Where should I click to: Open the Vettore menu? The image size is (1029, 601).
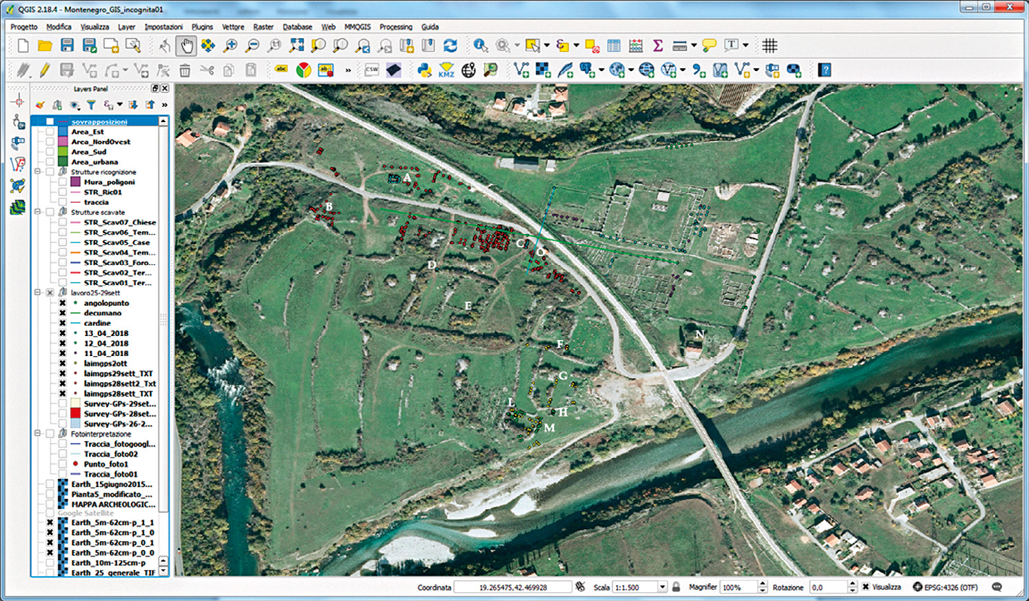tap(233, 27)
